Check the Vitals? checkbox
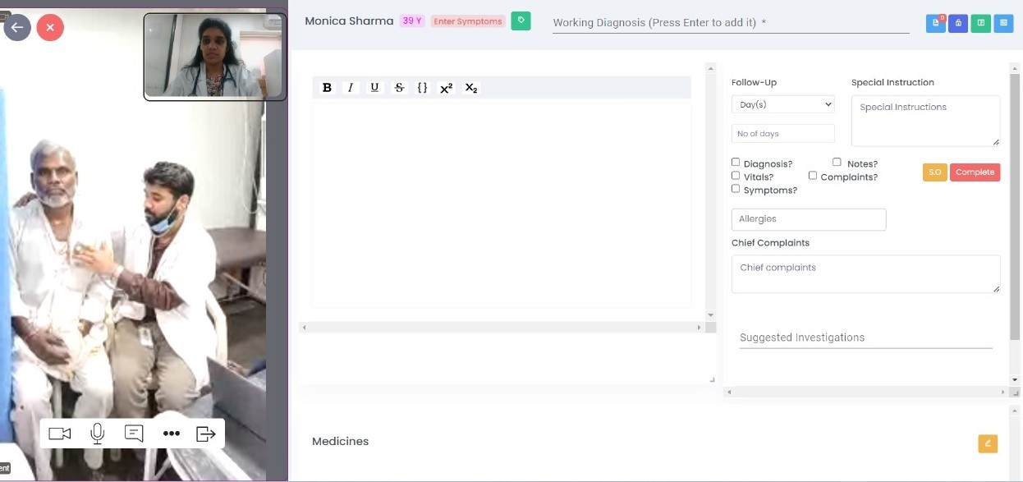 pos(736,176)
